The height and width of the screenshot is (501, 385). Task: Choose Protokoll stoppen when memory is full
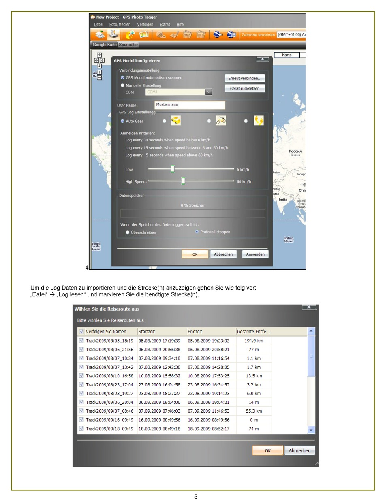point(197,232)
